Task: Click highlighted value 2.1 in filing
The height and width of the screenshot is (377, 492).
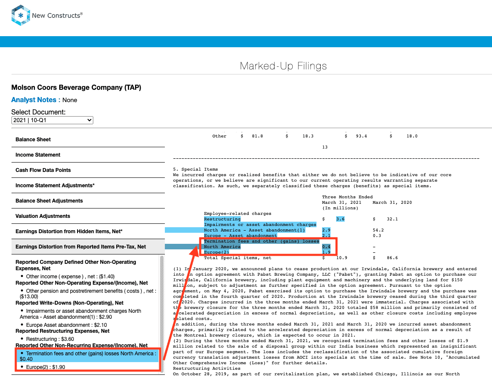Action: click(x=326, y=236)
